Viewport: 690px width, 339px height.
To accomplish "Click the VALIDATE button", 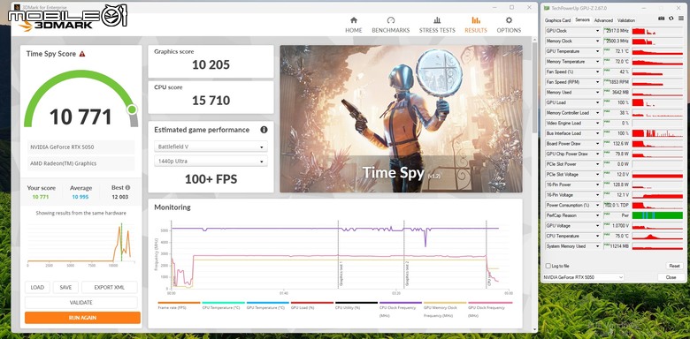I will click(x=81, y=302).
